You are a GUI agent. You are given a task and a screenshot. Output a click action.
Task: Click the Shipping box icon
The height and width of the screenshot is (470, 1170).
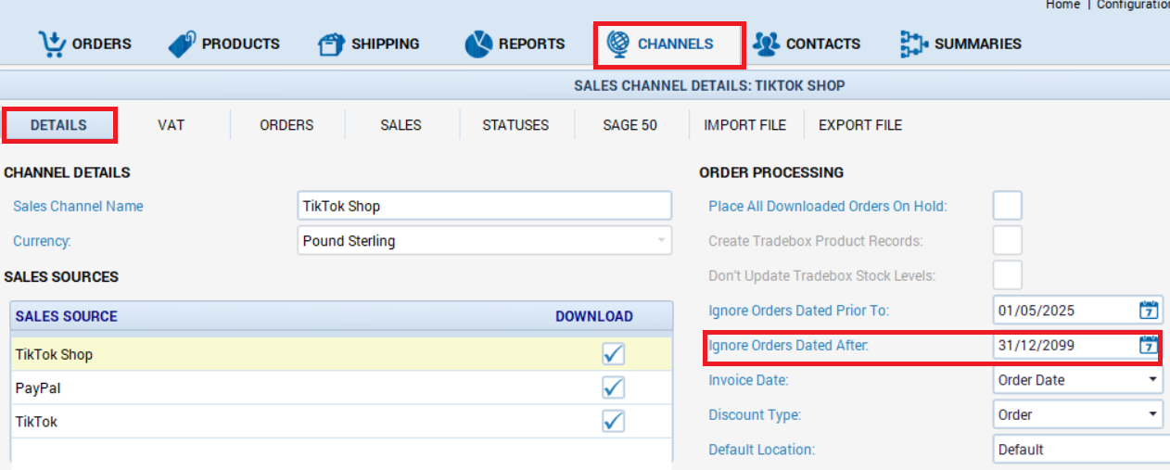[331, 44]
